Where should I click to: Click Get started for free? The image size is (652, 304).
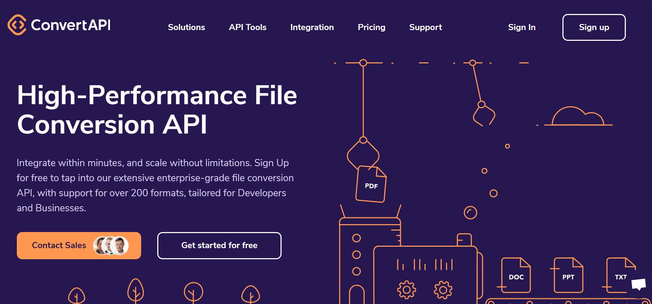(x=219, y=245)
